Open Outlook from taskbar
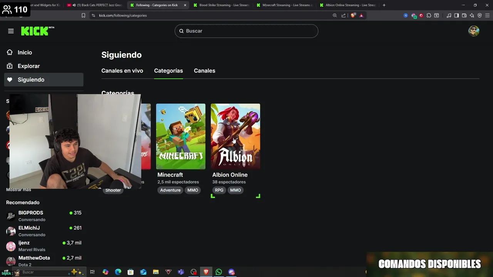This screenshot has width=493, height=277. [143, 272]
